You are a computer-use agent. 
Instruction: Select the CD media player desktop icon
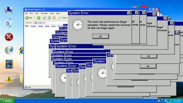click(x=9, y=50)
